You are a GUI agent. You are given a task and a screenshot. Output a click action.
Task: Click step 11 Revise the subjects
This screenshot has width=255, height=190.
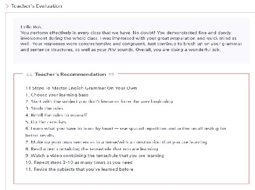point(79,169)
